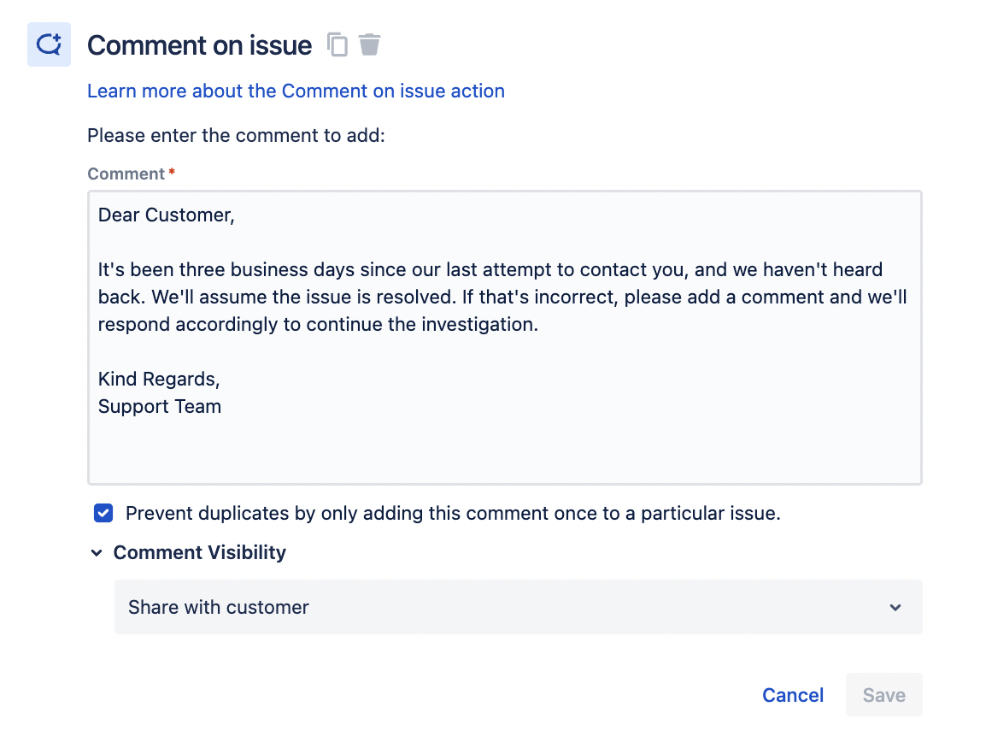The image size is (986, 754).
Task: Click the Prevent duplicates label text
Action: tap(453, 514)
